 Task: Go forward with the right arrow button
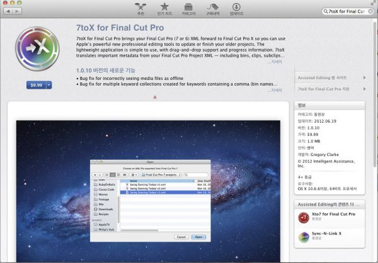[x=17, y=11]
